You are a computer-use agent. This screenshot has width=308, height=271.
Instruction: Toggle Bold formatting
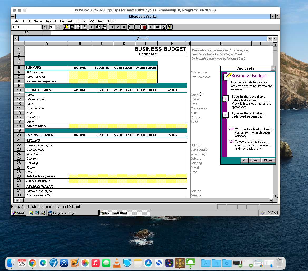pos(111,27)
